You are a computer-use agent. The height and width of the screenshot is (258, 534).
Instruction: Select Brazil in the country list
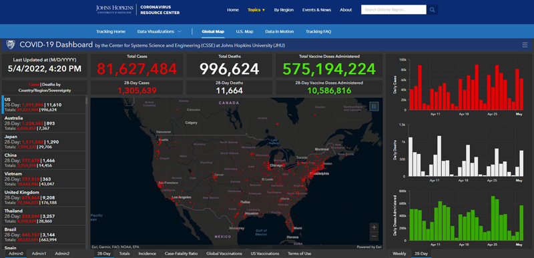coord(43,235)
